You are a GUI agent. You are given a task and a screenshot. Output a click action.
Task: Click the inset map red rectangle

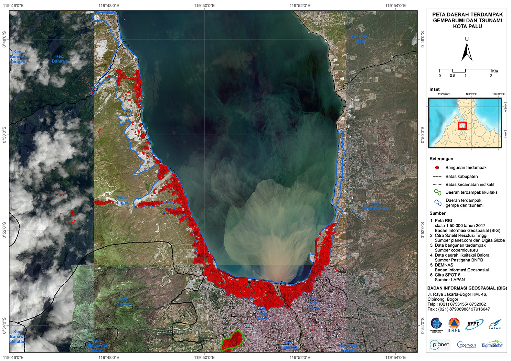(x=462, y=125)
